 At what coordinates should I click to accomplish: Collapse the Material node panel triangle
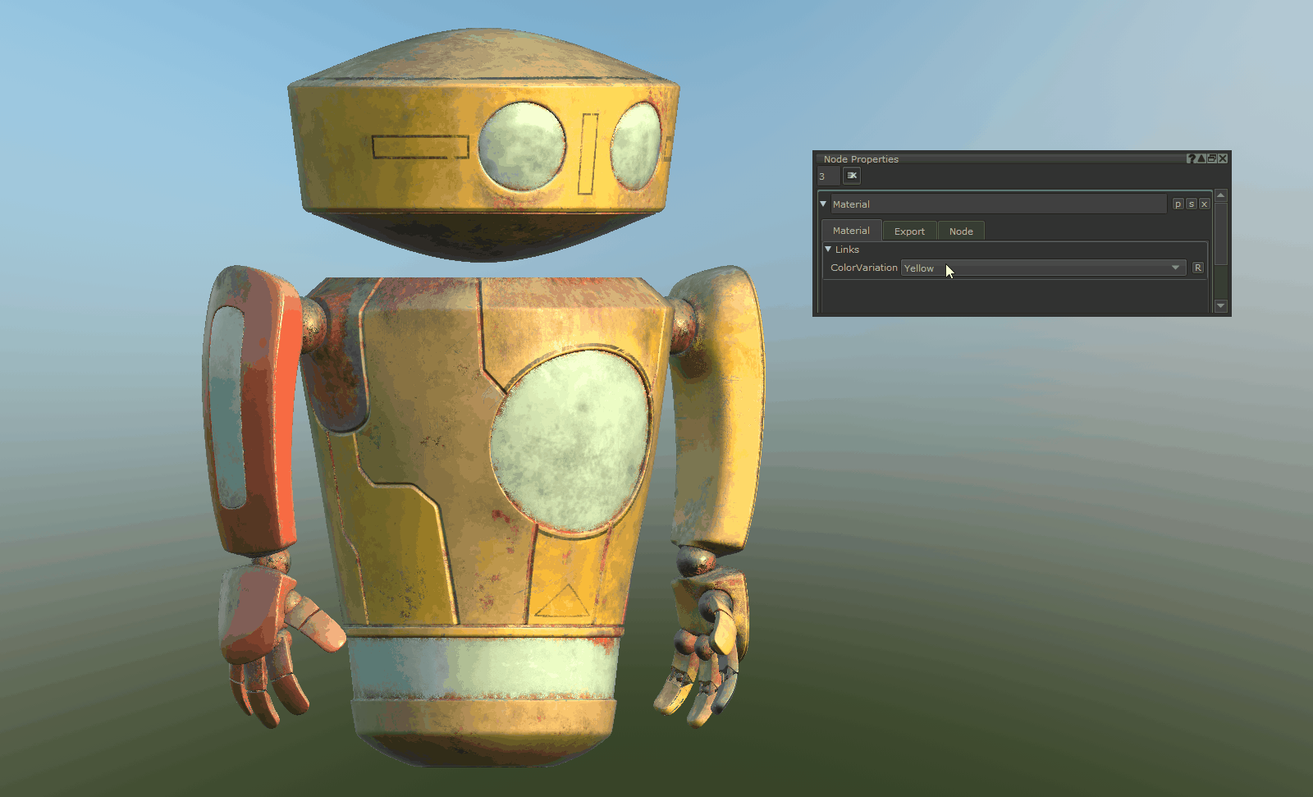(823, 204)
